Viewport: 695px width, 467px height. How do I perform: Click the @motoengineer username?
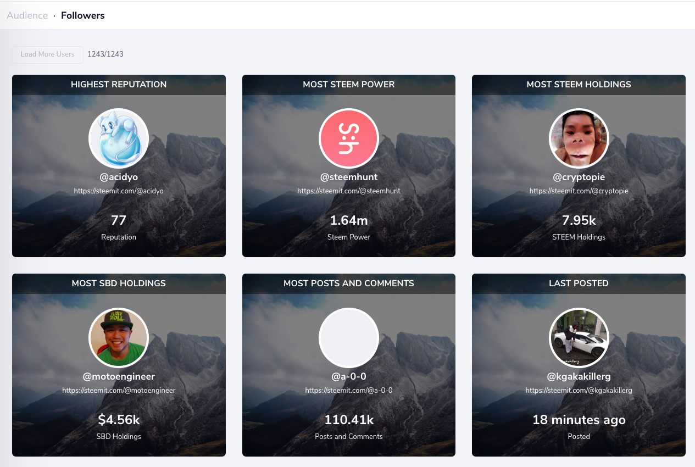pyautogui.click(x=119, y=377)
